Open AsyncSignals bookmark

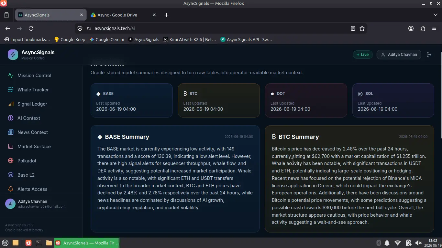[x=144, y=39]
